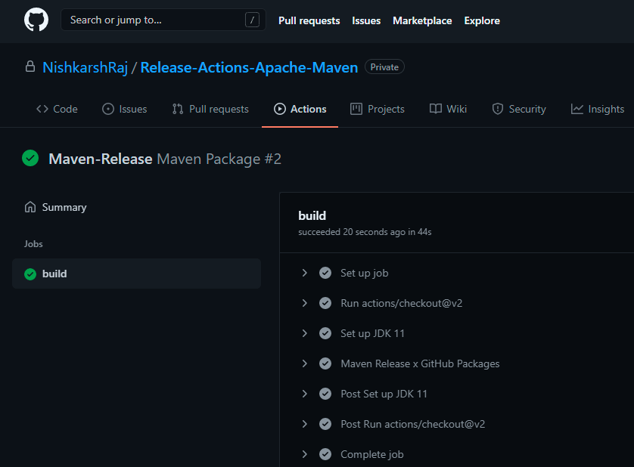
Task: Click the Set up JDK 11 step label
Action: click(x=372, y=333)
